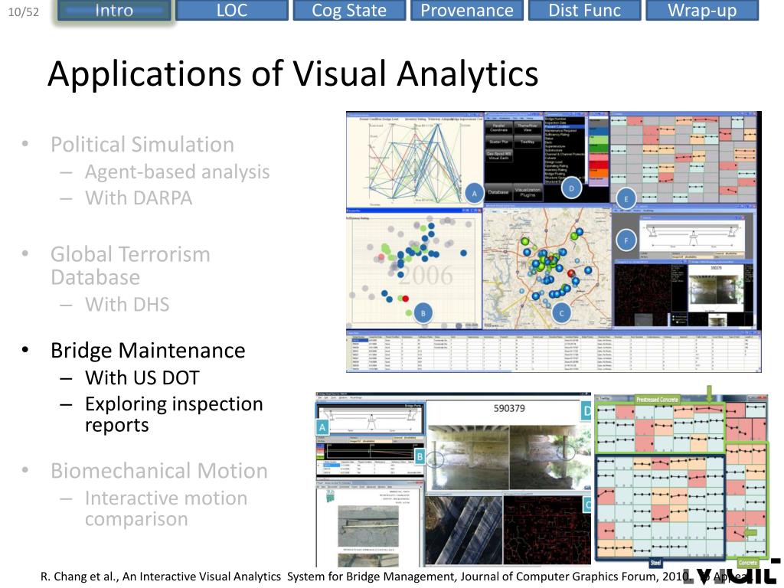Select the right bridge underside photo

(550, 456)
